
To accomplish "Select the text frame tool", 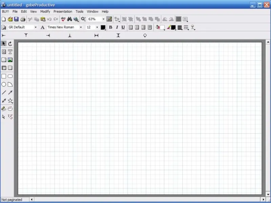I will (4, 52).
